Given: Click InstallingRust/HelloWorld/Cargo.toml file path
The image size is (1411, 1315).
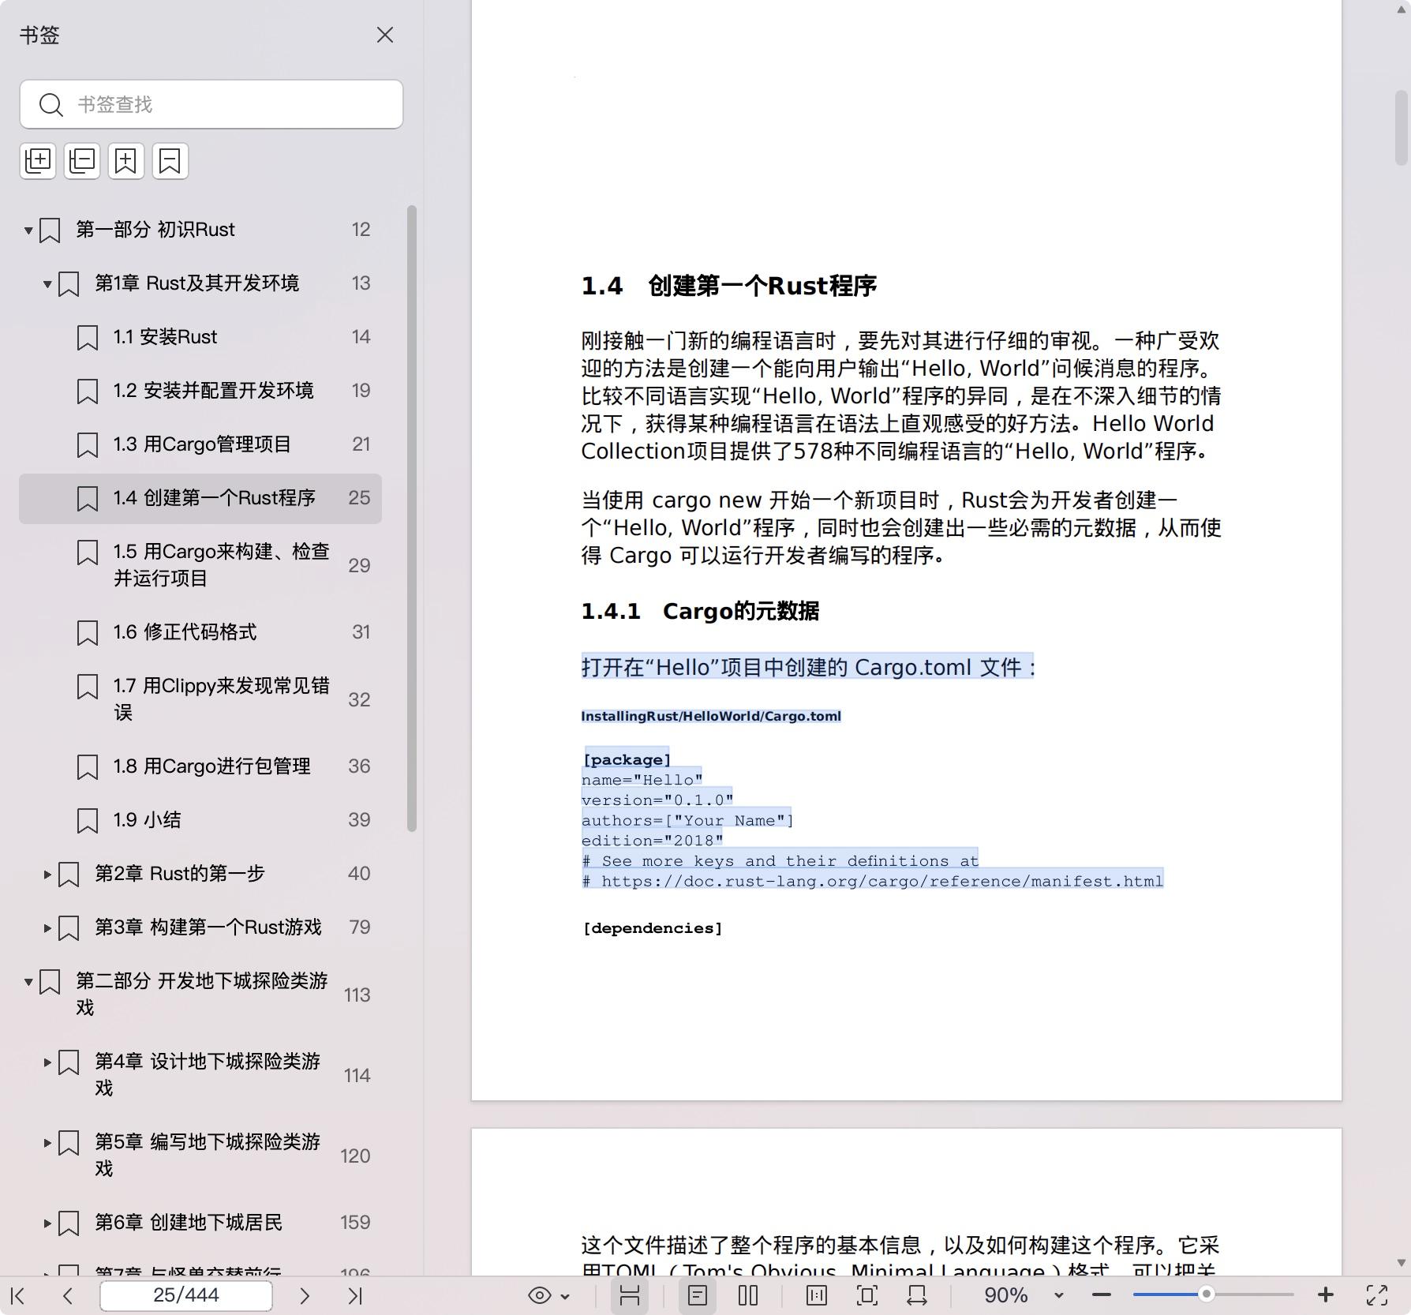Looking at the screenshot, I should (x=711, y=716).
